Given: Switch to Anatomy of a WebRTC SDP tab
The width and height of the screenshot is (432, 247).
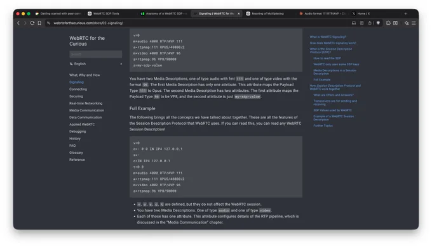Looking at the screenshot, I should pyautogui.click(x=164, y=13).
